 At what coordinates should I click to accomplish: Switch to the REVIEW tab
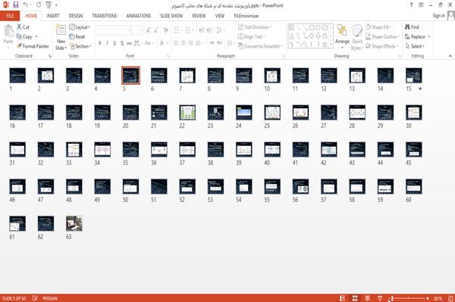[199, 16]
